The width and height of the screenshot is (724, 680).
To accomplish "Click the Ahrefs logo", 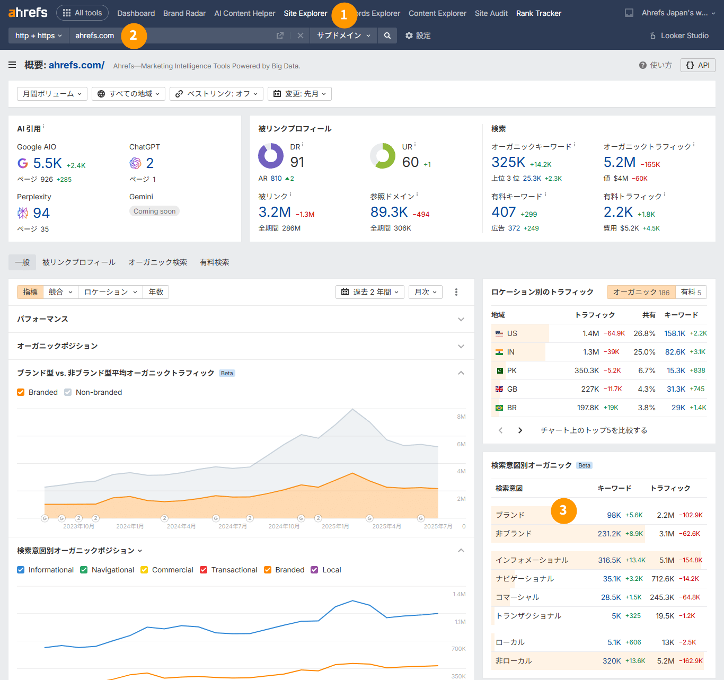I will tap(27, 12).
